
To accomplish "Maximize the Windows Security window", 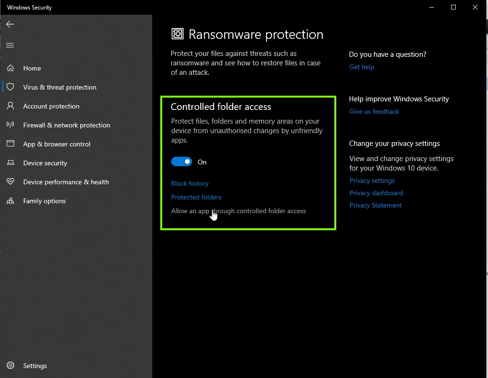I will click(x=453, y=7).
